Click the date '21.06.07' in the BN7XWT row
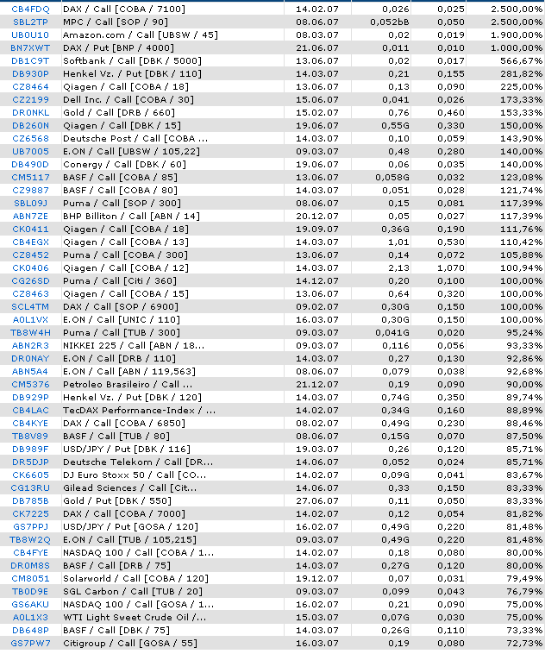Image resolution: width=545 pixels, height=654 pixels. click(x=316, y=47)
